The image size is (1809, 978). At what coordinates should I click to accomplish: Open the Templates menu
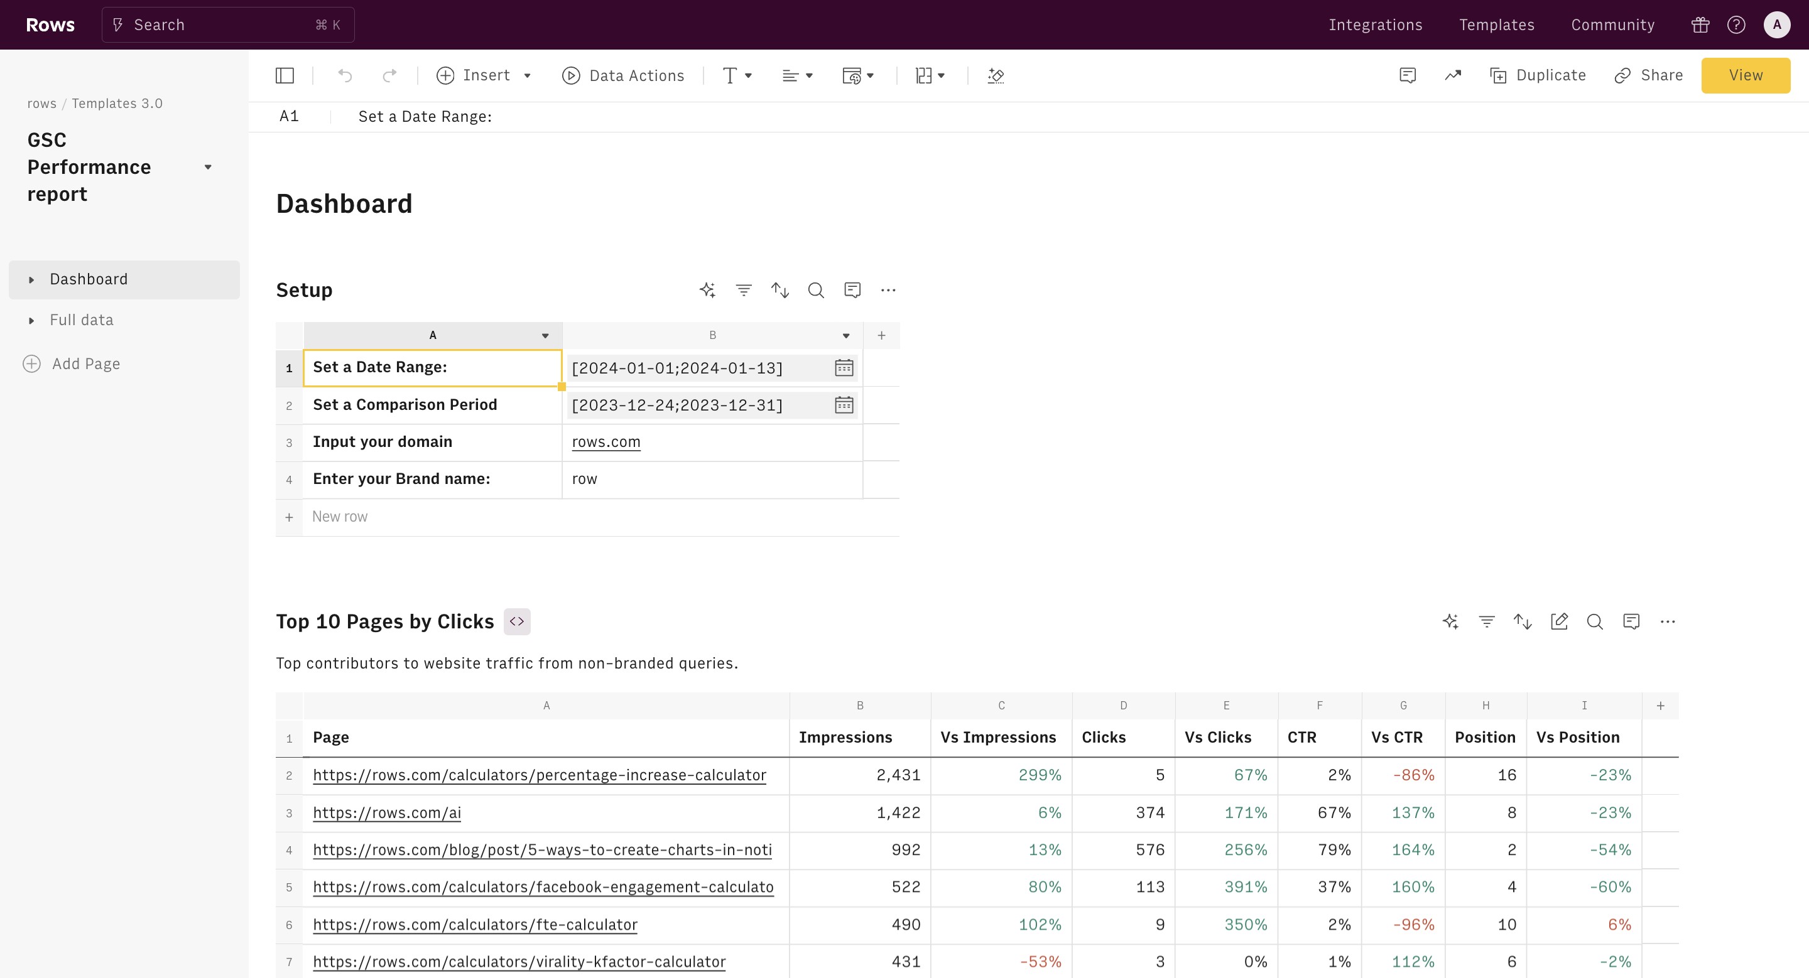click(1496, 24)
